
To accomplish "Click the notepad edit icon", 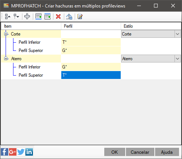I will tap(80, 16).
